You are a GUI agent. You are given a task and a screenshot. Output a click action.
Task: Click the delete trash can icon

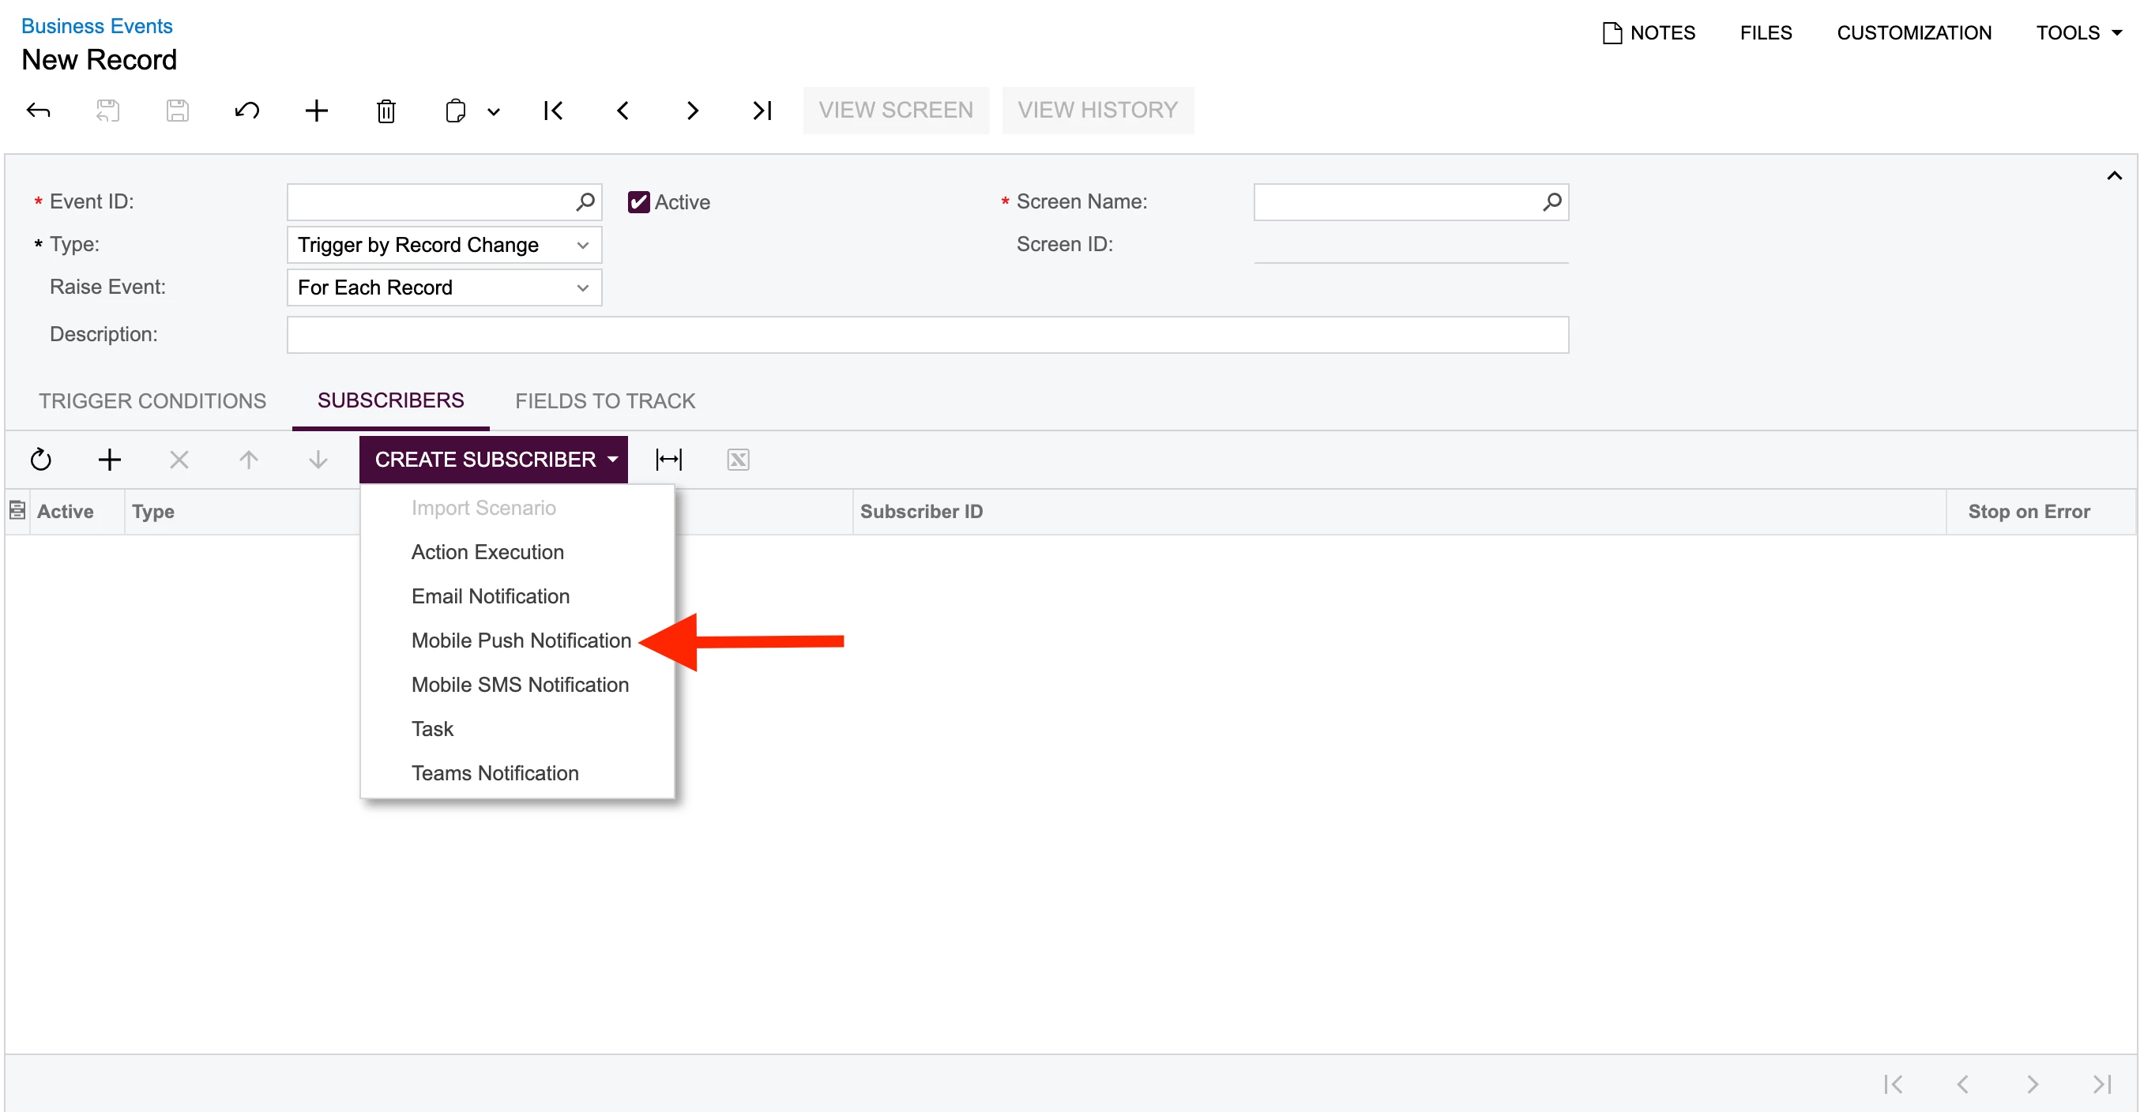pyautogui.click(x=386, y=111)
